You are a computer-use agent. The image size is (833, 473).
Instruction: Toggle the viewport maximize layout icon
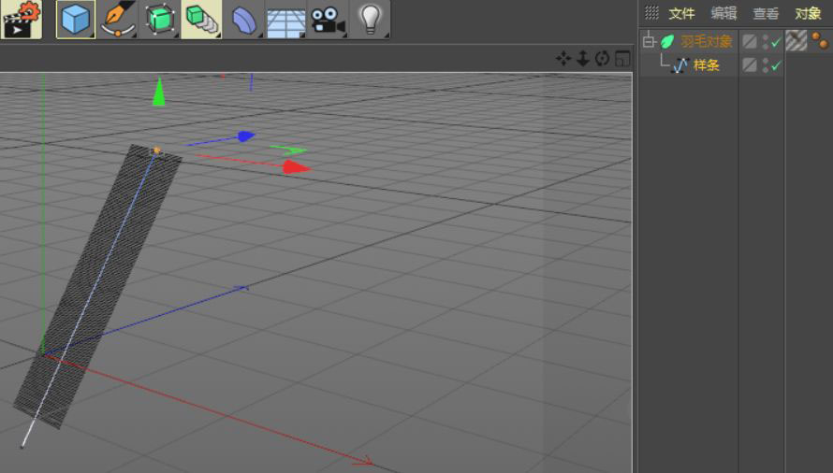tap(622, 58)
